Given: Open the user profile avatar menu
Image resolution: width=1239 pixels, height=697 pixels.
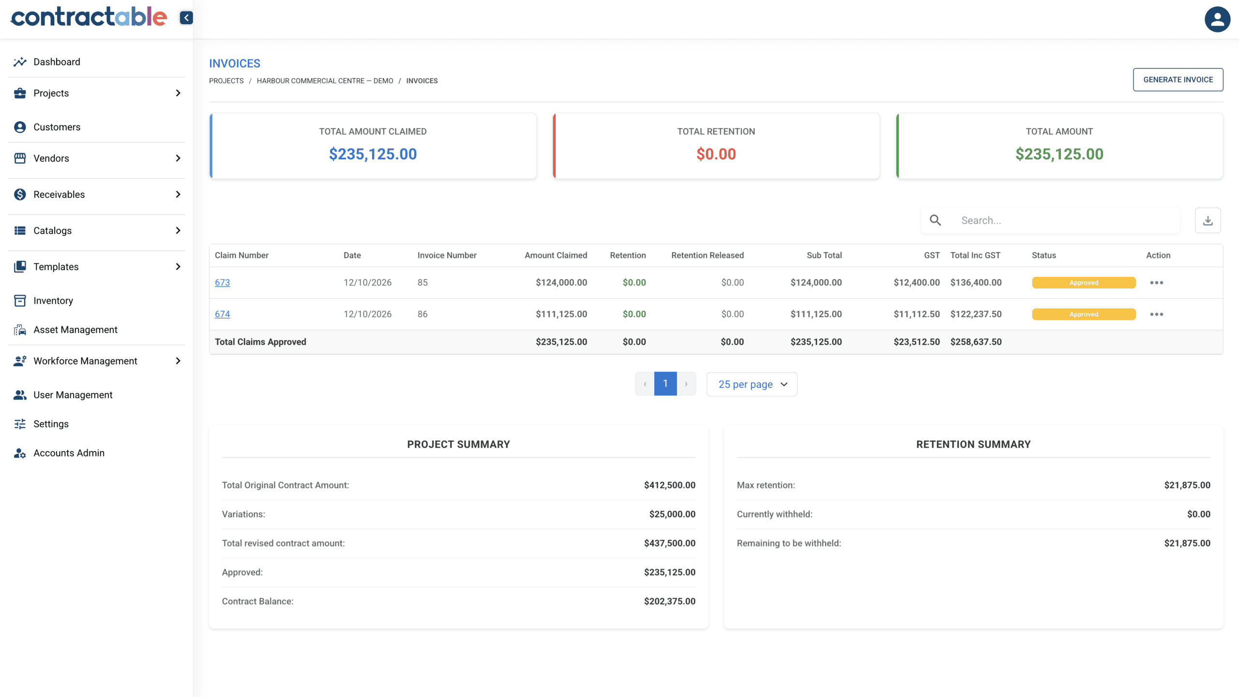Looking at the screenshot, I should point(1217,19).
